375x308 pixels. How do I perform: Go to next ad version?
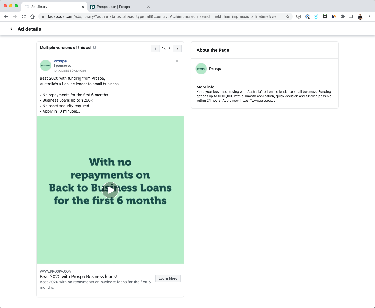[x=177, y=49]
